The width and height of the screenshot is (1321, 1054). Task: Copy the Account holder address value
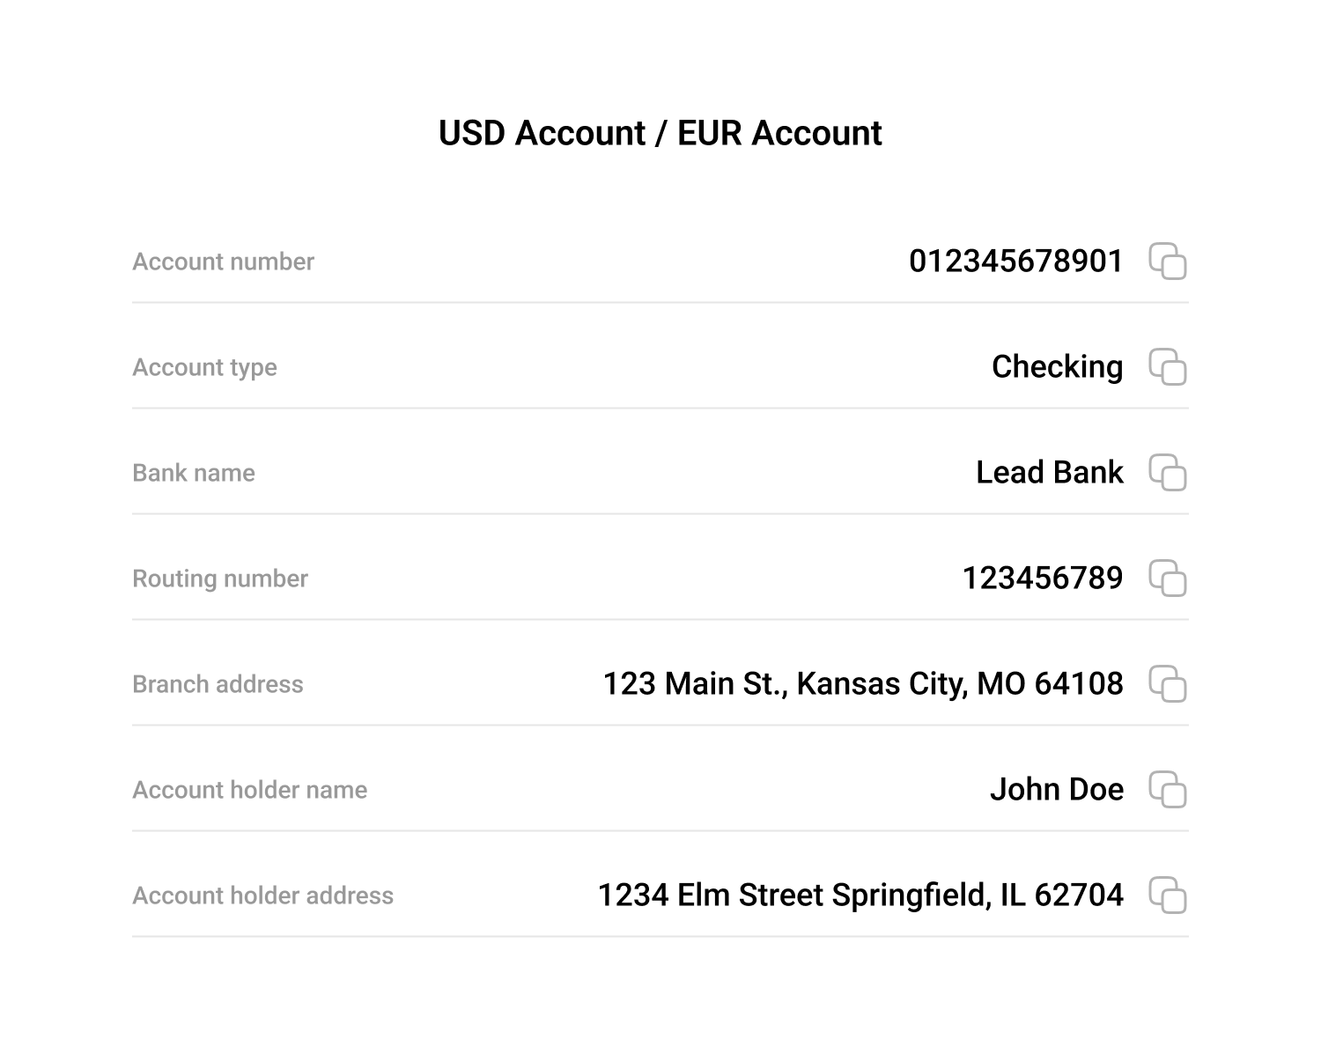pyautogui.click(x=1170, y=896)
